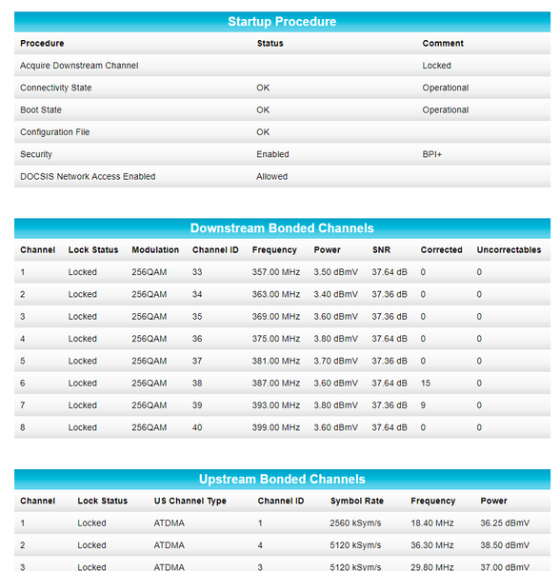Select the Acquire Downstream Channel row label
The image size is (560, 571).
click(x=79, y=66)
